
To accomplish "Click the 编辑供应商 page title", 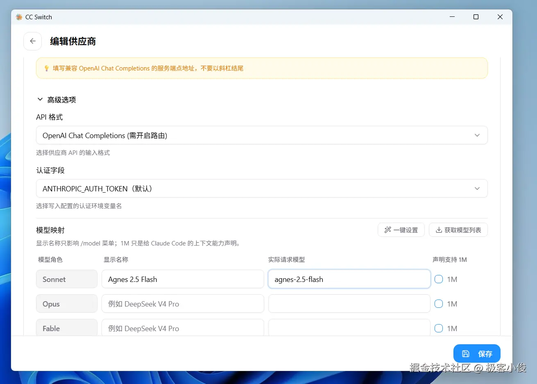I will click(x=73, y=41).
